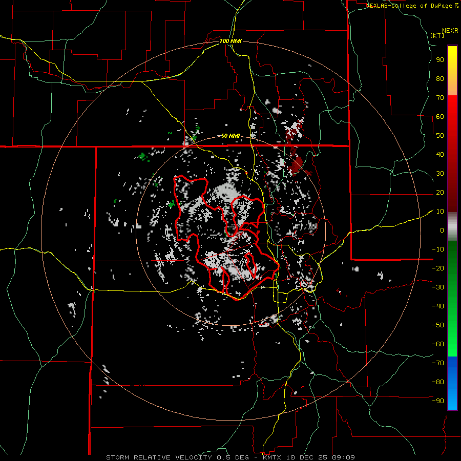The image size is (461, 461).
Task: Click the 30 value on the velocity scale
Action: 439,173
